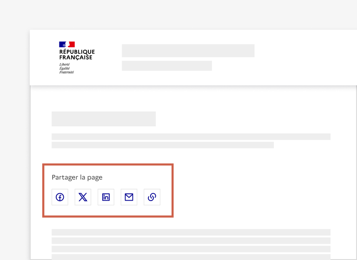
Task: Share the page on Facebook
Action: tap(60, 197)
